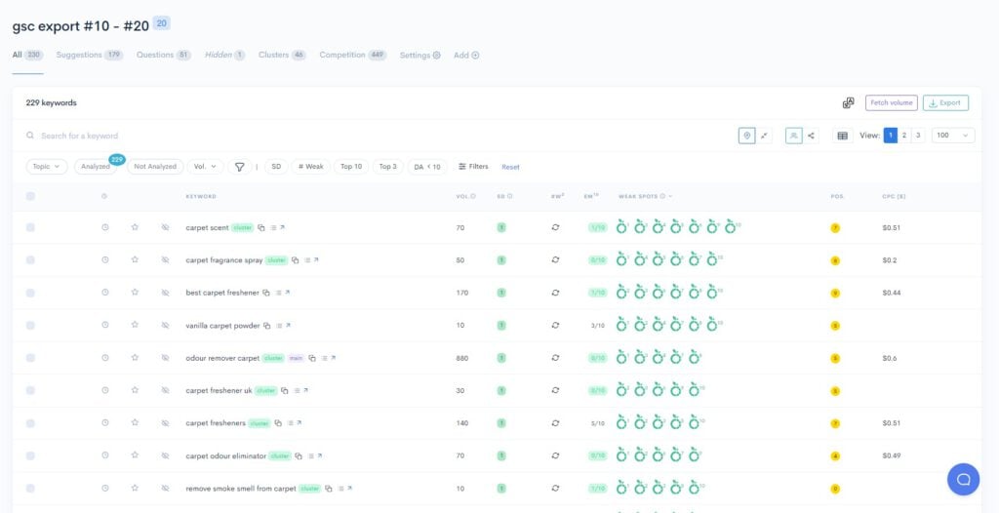Star the 'carpet scent' keyword
999x513 pixels.
(x=135, y=228)
